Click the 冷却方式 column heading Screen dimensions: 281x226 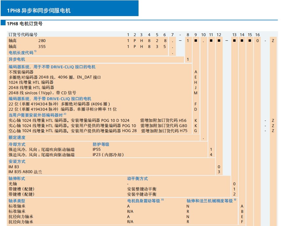click(17, 144)
